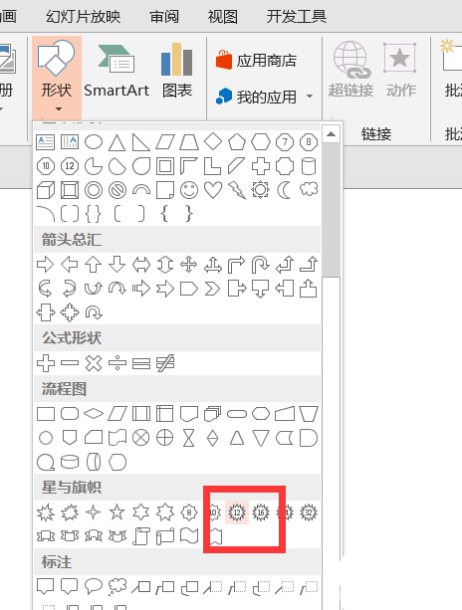This screenshot has height=610, width=462.
Task: Select the smiley face shape
Action: (x=189, y=190)
